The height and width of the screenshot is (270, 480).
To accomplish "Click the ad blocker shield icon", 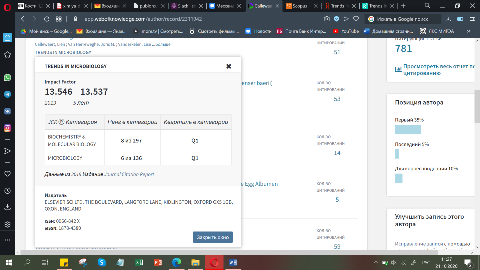I will 336,19.
